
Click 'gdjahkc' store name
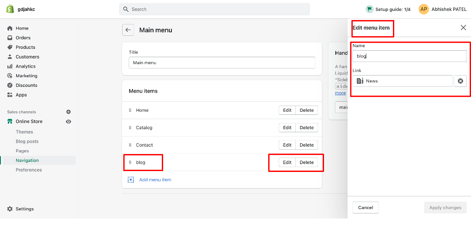click(x=27, y=9)
